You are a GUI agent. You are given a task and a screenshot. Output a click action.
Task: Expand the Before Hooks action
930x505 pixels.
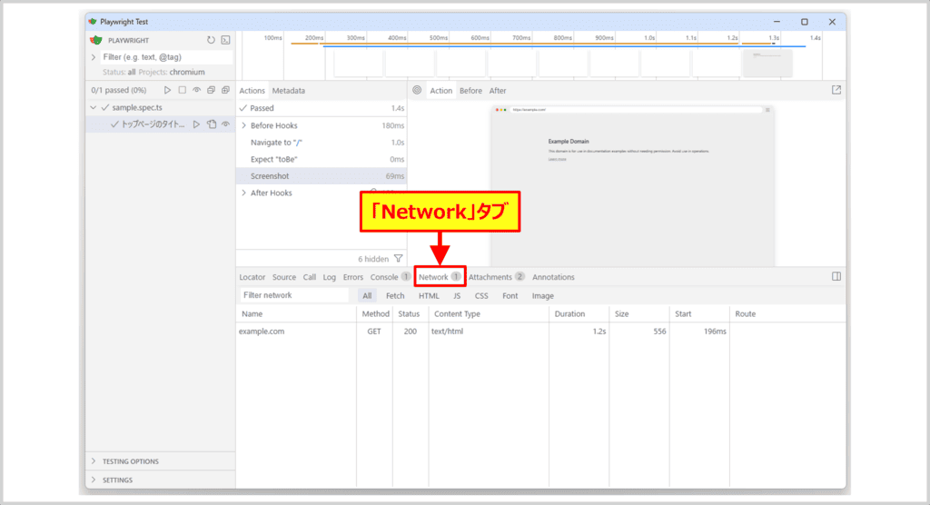click(243, 125)
